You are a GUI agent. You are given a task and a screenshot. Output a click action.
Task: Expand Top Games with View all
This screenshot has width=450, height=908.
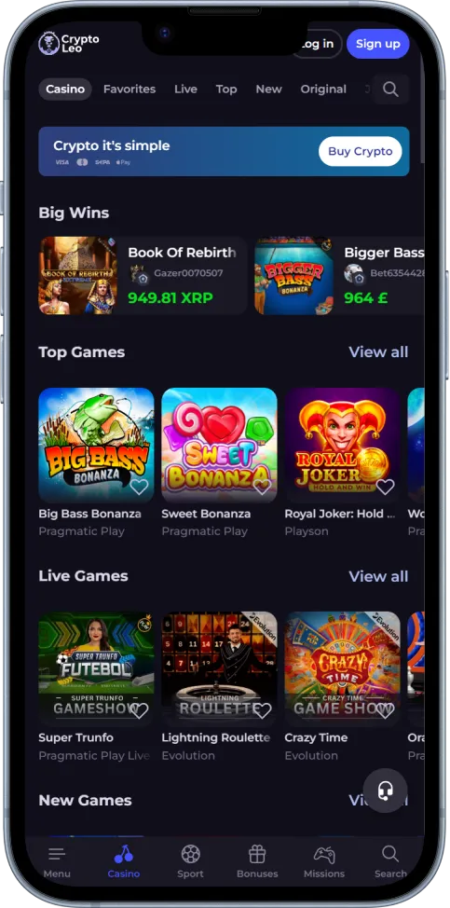[378, 352]
